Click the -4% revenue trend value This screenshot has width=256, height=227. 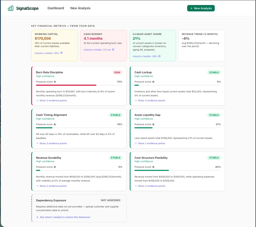(186, 39)
